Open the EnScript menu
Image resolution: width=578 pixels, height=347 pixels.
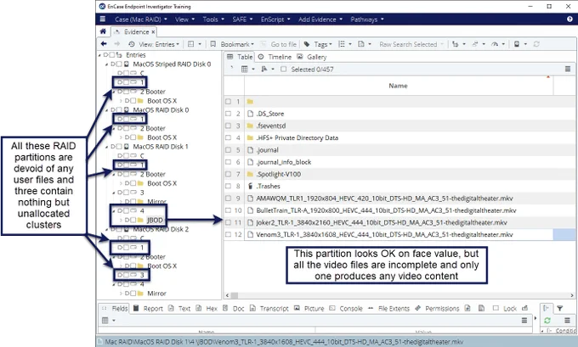[x=275, y=20]
